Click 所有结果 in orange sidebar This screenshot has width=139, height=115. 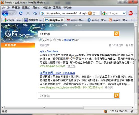[x=18, y=45]
